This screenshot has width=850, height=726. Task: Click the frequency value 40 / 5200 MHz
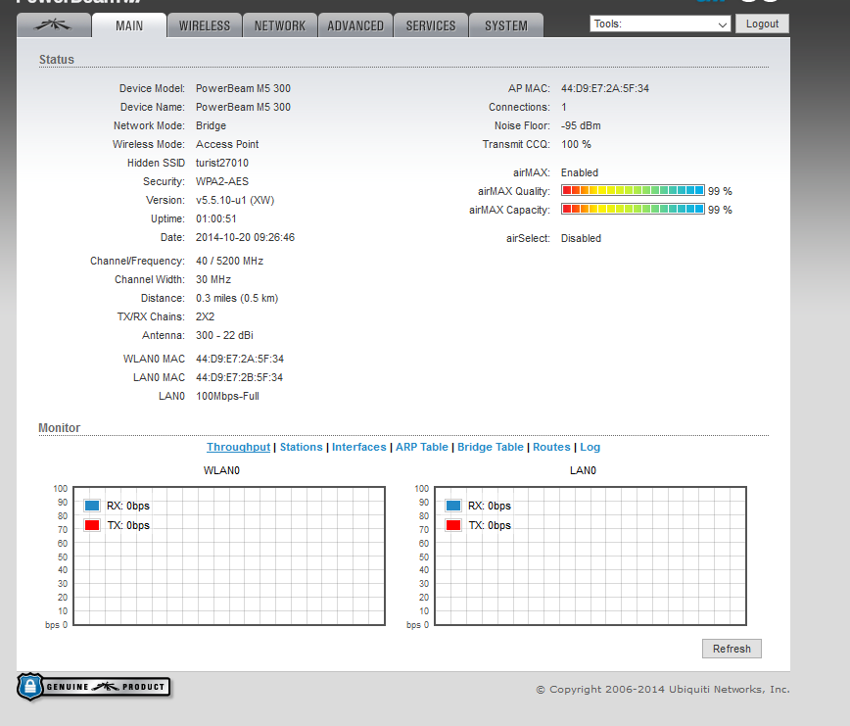(229, 261)
